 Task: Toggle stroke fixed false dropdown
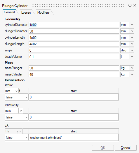pyautogui.click(x=17, y=97)
